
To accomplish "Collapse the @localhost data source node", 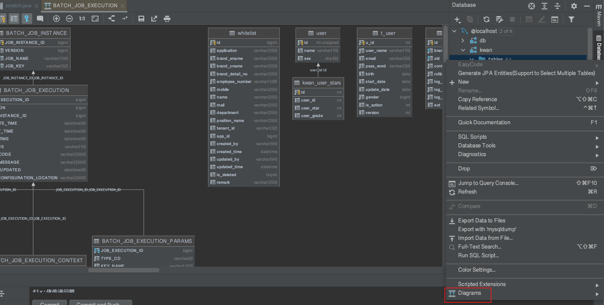I will (x=454, y=31).
